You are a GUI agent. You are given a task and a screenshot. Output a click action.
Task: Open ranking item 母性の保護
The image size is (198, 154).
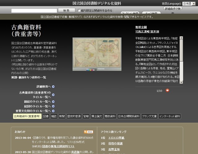pyautogui.click(x=115, y=144)
